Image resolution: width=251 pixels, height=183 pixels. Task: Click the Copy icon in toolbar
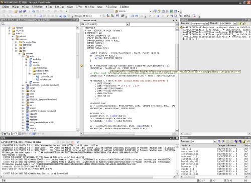[34, 11]
